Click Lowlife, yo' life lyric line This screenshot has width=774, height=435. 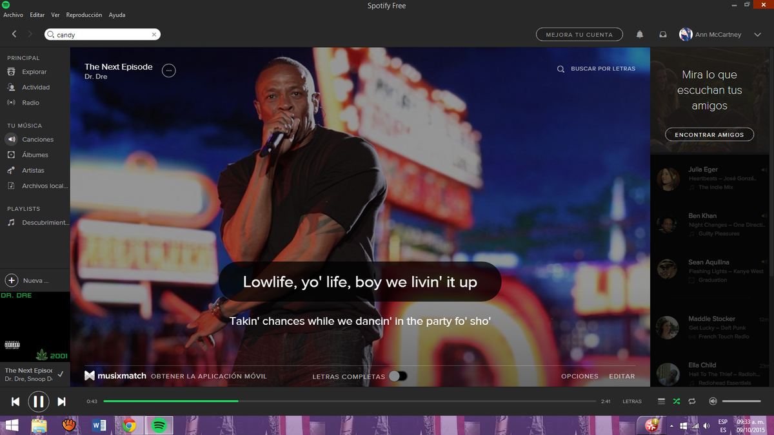(x=360, y=282)
